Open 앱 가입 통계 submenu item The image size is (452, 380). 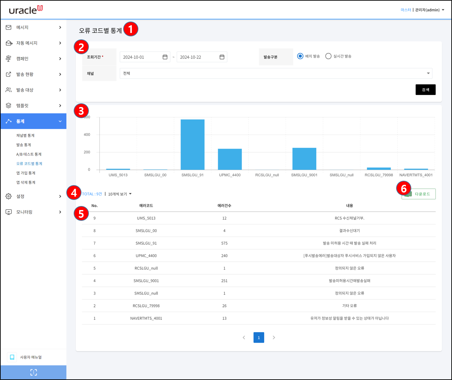[x=26, y=173]
